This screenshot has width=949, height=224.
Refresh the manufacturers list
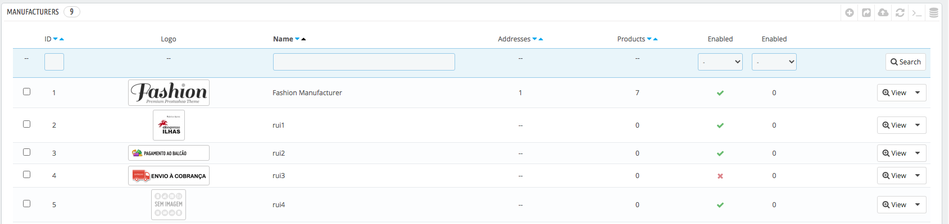900,12
